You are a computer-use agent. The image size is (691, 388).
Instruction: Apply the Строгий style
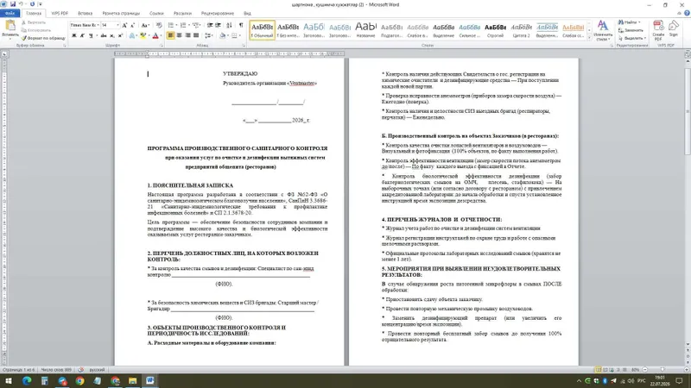(495, 30)
